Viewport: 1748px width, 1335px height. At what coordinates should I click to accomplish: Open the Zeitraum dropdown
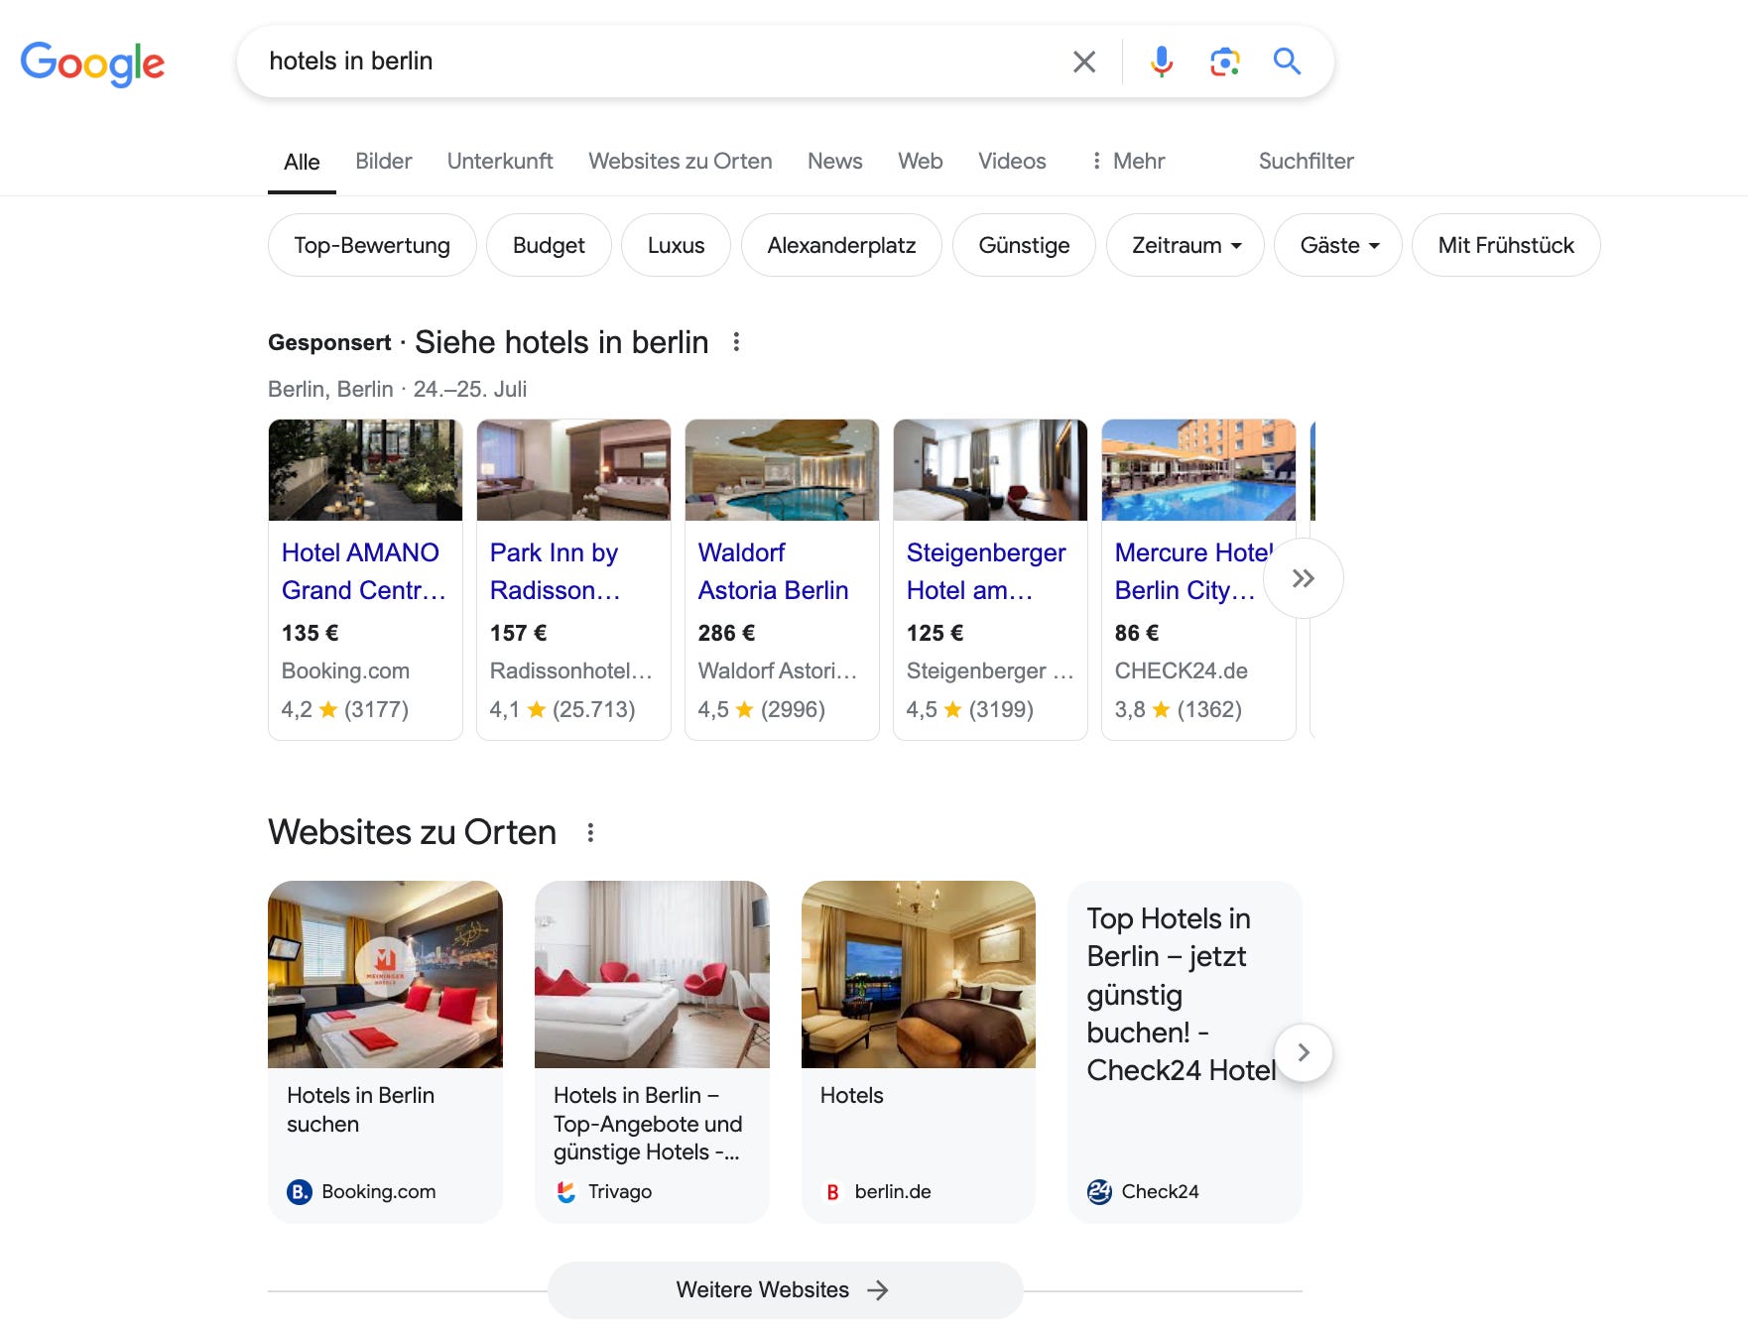[x=1186, y=245]
